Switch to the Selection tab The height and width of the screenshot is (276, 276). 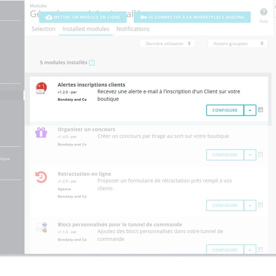44,29
